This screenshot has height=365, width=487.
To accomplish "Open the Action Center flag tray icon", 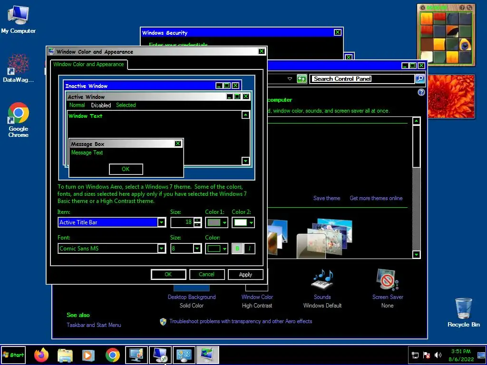I will point(427,355).
